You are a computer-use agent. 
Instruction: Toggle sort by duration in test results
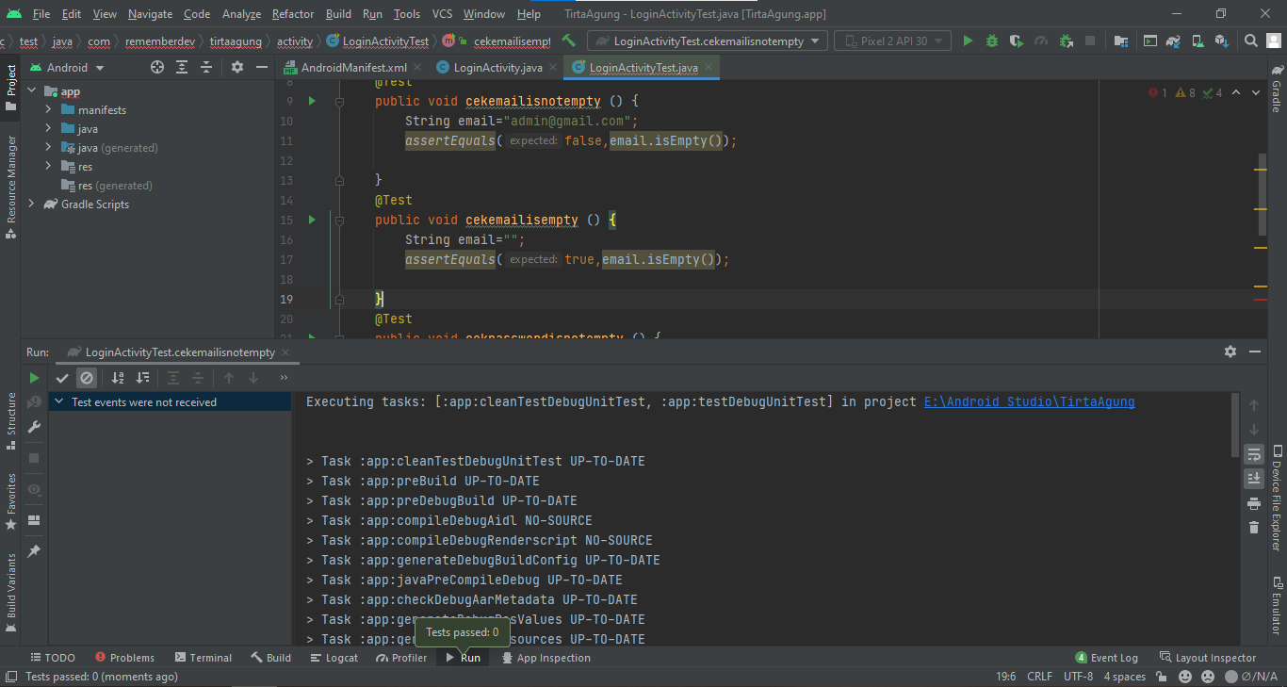(x=142, y=378)
